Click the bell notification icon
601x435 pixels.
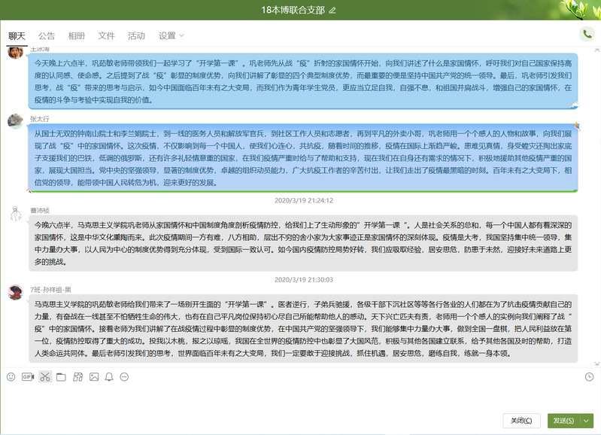click(x=109, y=376)
